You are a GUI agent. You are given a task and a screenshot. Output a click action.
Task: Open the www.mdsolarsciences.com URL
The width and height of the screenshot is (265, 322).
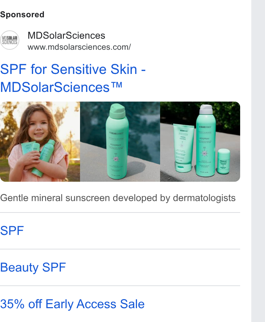pyautogui.click(x=79, y=47)
